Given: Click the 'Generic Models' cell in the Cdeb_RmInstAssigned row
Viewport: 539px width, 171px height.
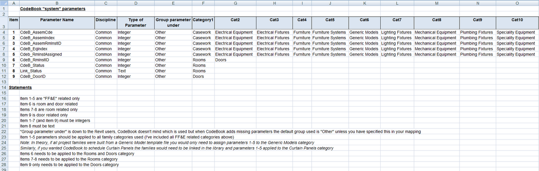Looking at the screenshot, I should [364, 54].
